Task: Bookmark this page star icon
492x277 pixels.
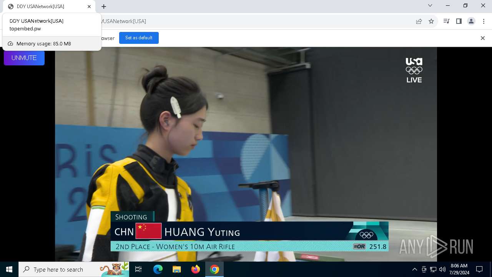Action: coord(431,21)
